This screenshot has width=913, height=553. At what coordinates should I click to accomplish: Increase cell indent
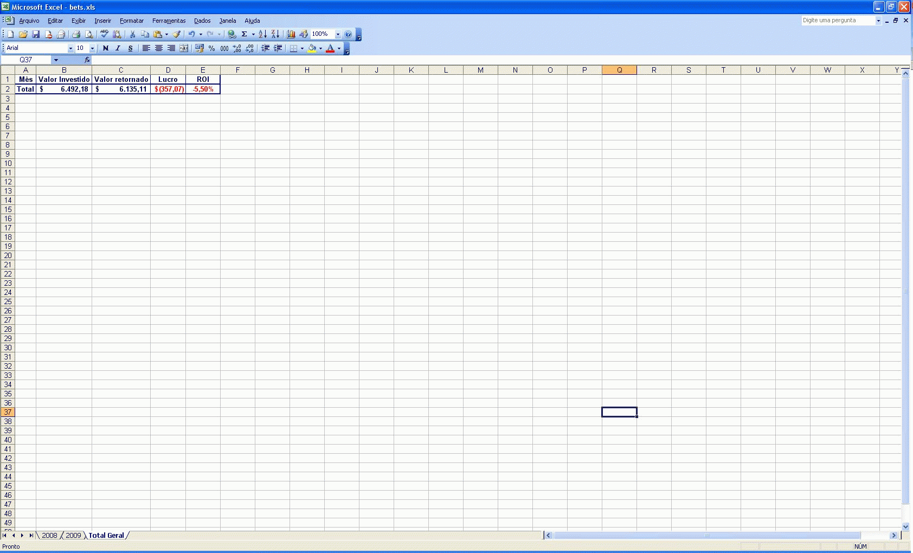pos(278,48)
